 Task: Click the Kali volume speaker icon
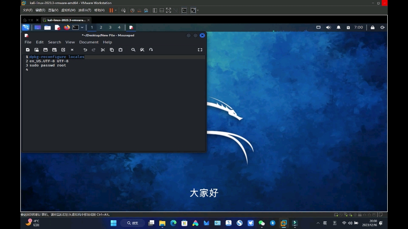[x=328, y=27]
